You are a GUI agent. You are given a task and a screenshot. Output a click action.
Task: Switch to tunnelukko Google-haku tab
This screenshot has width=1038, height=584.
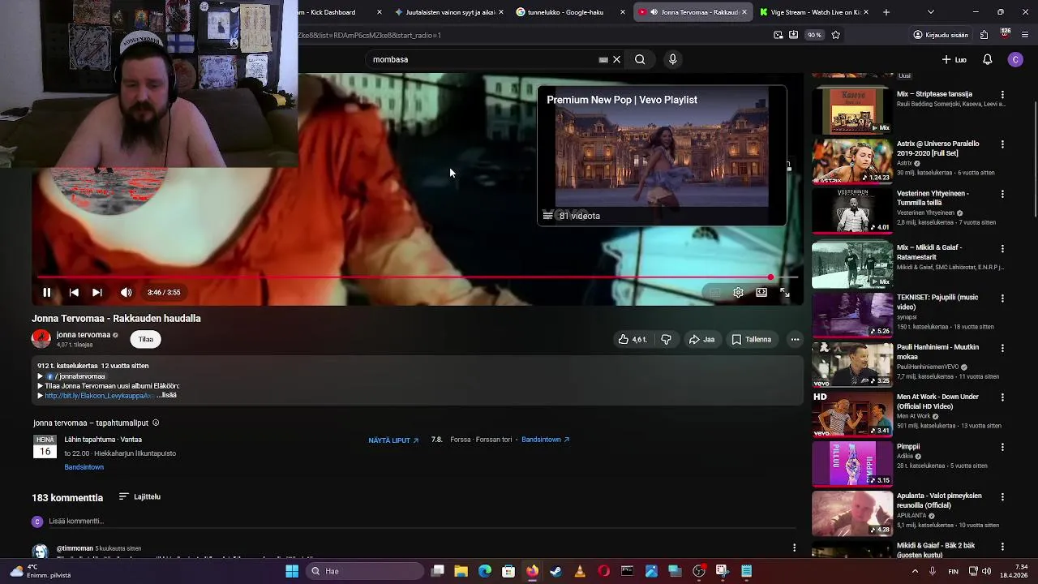[571, 12]
